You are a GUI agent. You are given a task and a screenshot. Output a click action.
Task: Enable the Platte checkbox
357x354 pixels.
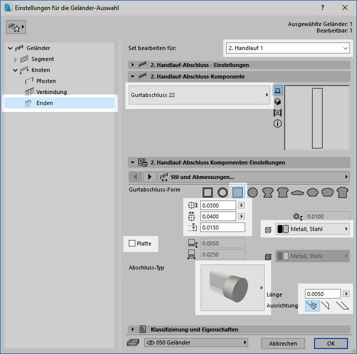pyautogui.click(x=132, y=243)
